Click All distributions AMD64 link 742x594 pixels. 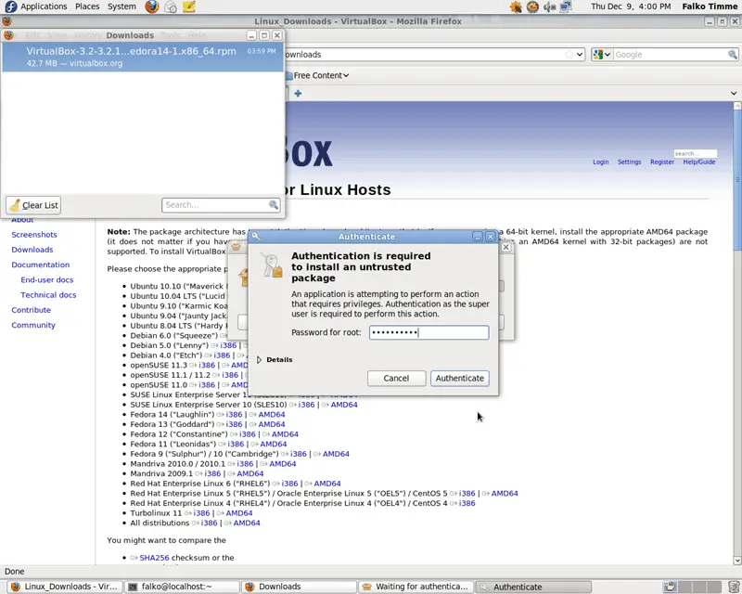247,523
